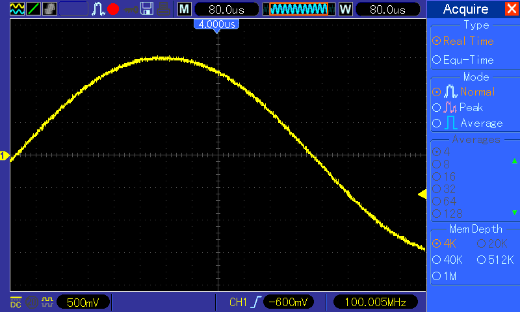Click the red record/stop circle
520x312 pixels.
click(x=113, y=9)
